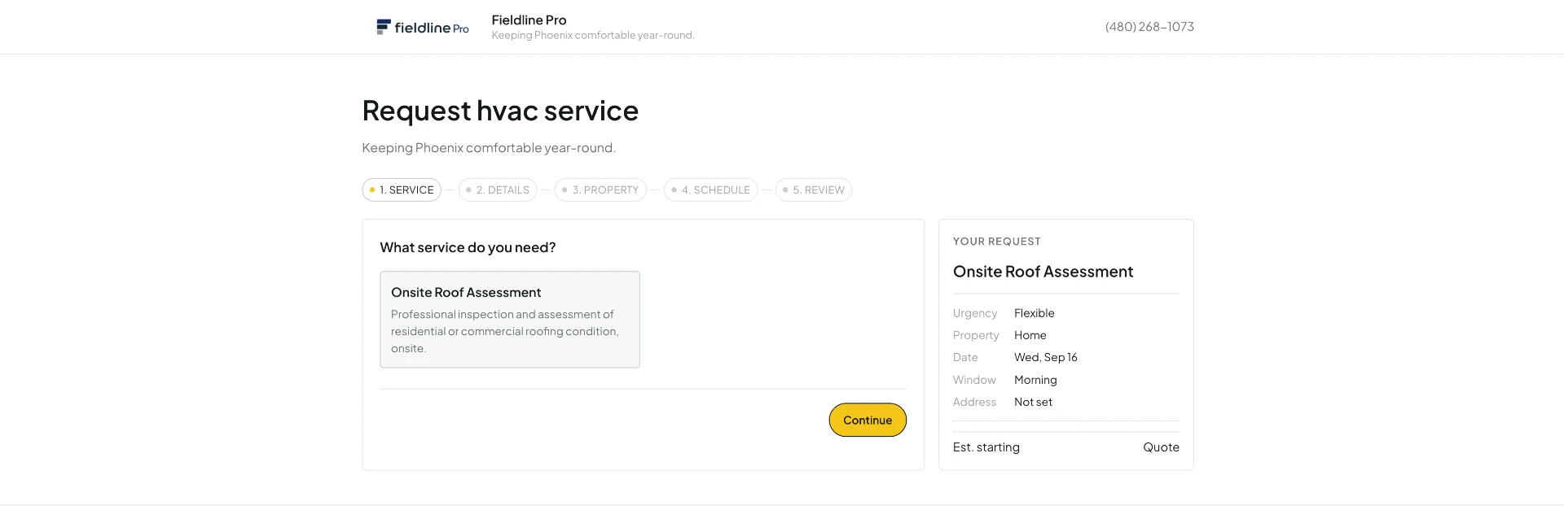Switch to the 4. Schedule step
This screenshot has height=514, width=1564.
tap(711, 190)
